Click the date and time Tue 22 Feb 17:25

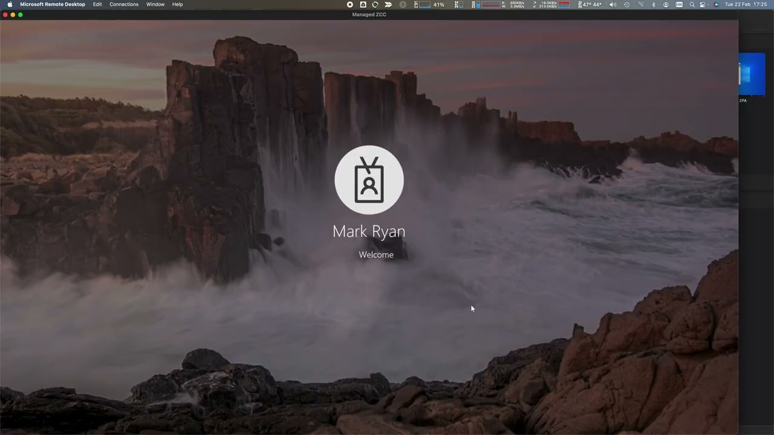(x=746, y=4)
